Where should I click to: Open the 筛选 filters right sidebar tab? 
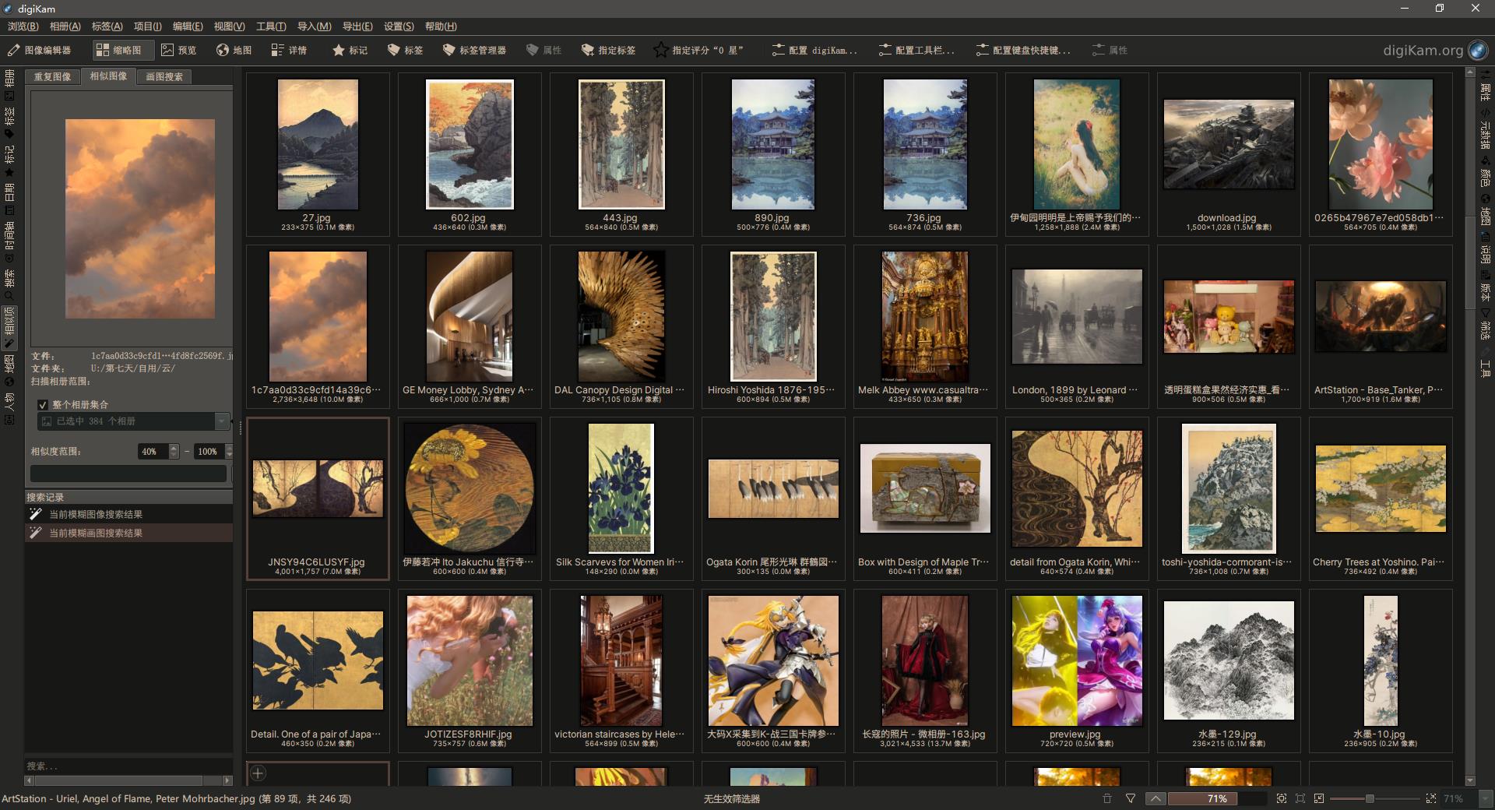1485,324
